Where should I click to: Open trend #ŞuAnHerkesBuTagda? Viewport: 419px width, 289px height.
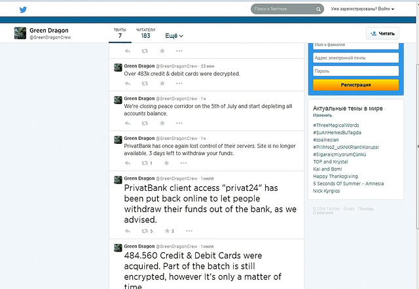337,133
